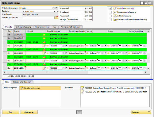This screenshot has height=117, width=154.
Task: Enable the Geräte und Maschinenerfassung checkbox
Action: pos(110,20)
